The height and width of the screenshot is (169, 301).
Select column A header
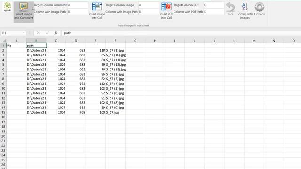click(x=16, y=41)
